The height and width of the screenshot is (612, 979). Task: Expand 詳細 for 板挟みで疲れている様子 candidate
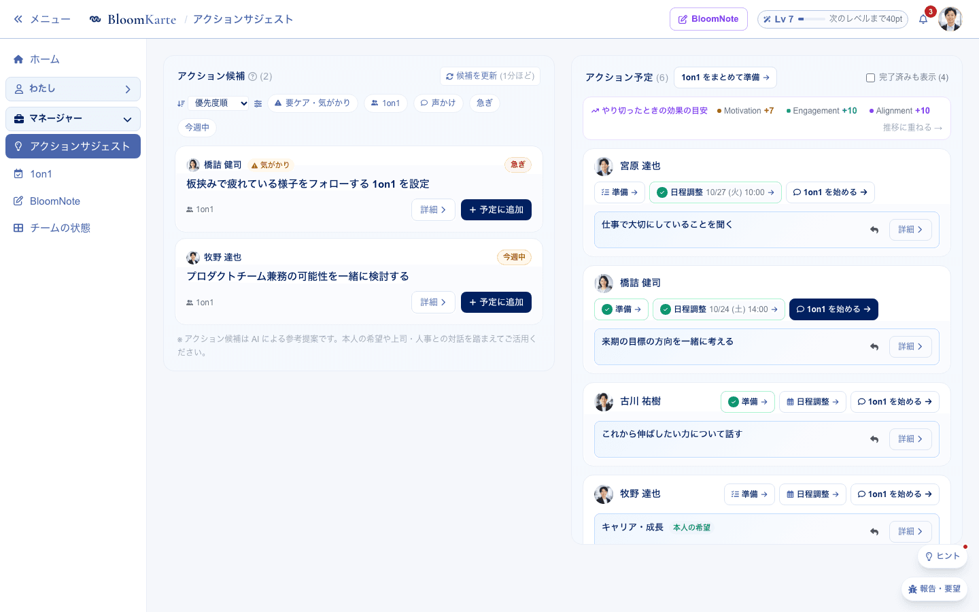(x=433, y=210)
